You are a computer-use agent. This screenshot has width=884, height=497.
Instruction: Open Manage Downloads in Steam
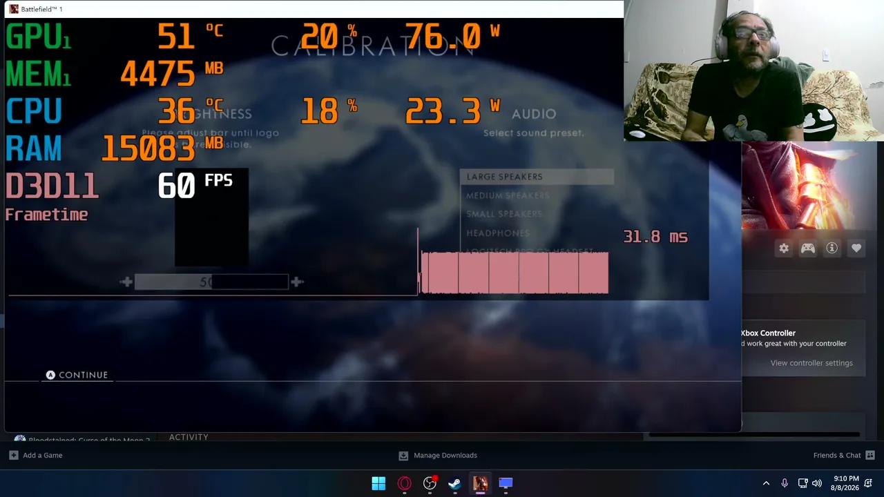(x=445, y=456)
